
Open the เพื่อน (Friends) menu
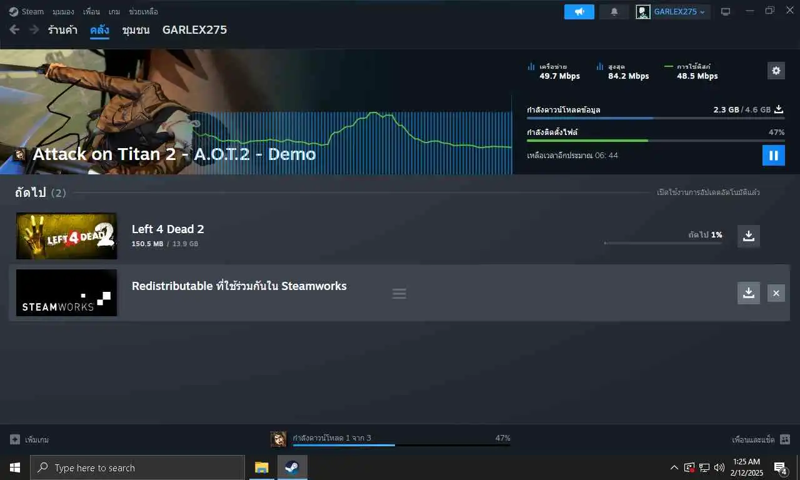91,11
